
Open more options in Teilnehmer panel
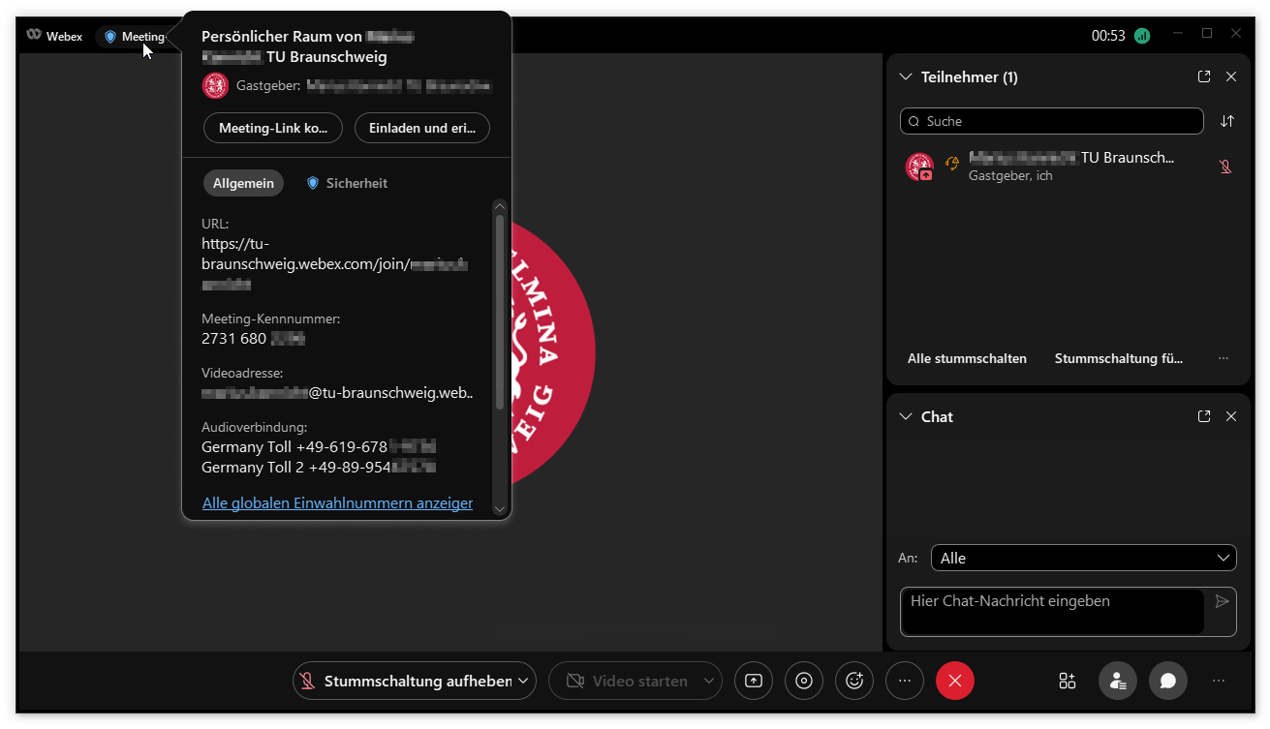(1224, 358)
